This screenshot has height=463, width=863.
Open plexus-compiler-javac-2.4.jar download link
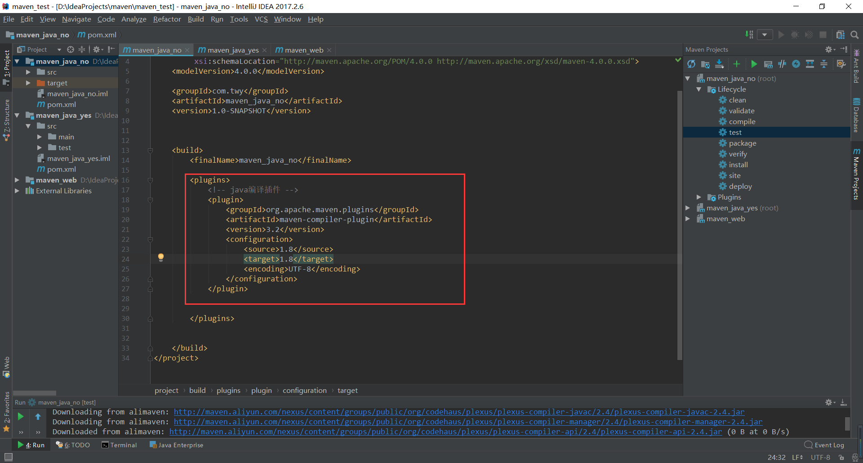coord(459,412)
